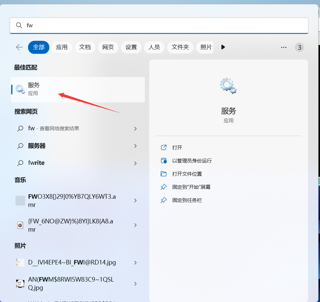This screenshot has width=320, height=302.
Task: Click pin icon for 固定到任务栏
Action: (x=164, y=200)
